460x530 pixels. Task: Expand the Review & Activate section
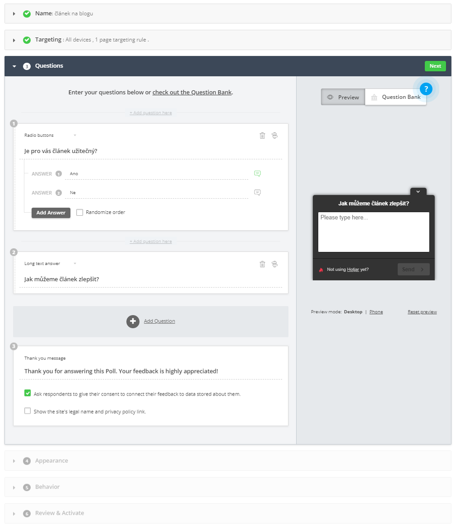point(14,513)
